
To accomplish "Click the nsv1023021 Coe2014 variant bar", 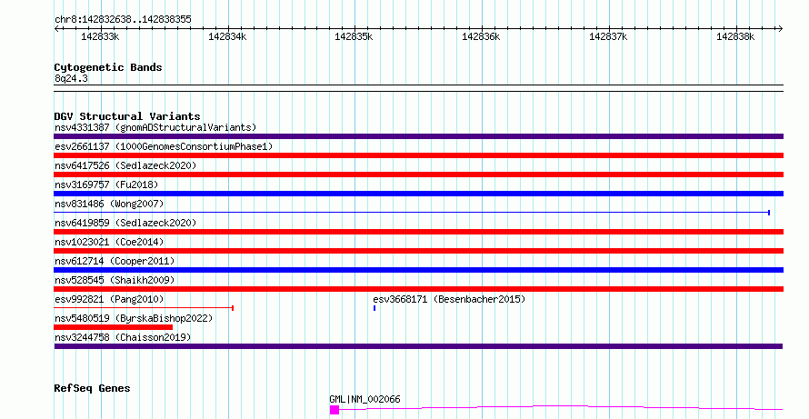I will (418, 251).
